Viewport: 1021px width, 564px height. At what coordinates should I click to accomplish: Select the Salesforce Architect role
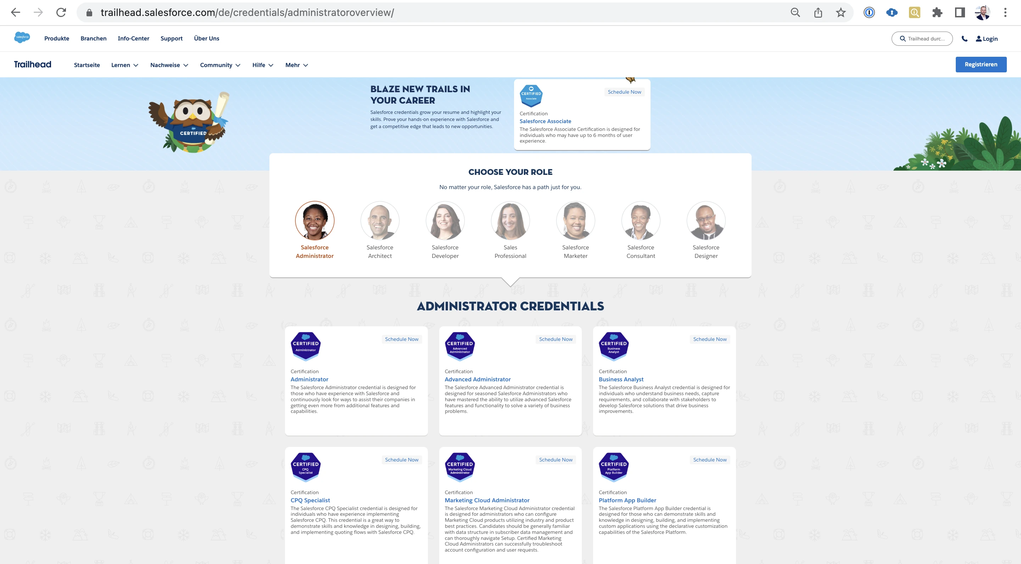pyautogui.click(x=380, y=230)
